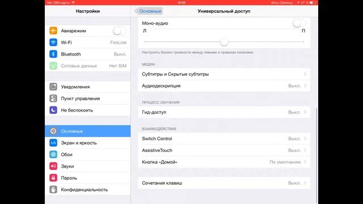Click Выкл. value for Гид-доступ
The width and height of the screenshot is (363, 204).
(294, 112)
